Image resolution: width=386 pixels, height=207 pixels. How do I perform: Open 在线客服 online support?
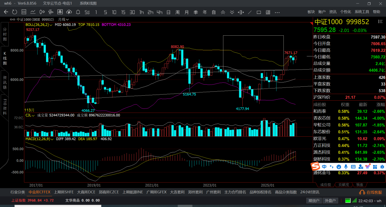372,192
